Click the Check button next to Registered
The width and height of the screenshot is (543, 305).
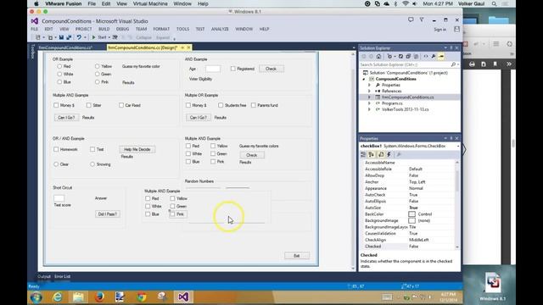coord(271,69)
